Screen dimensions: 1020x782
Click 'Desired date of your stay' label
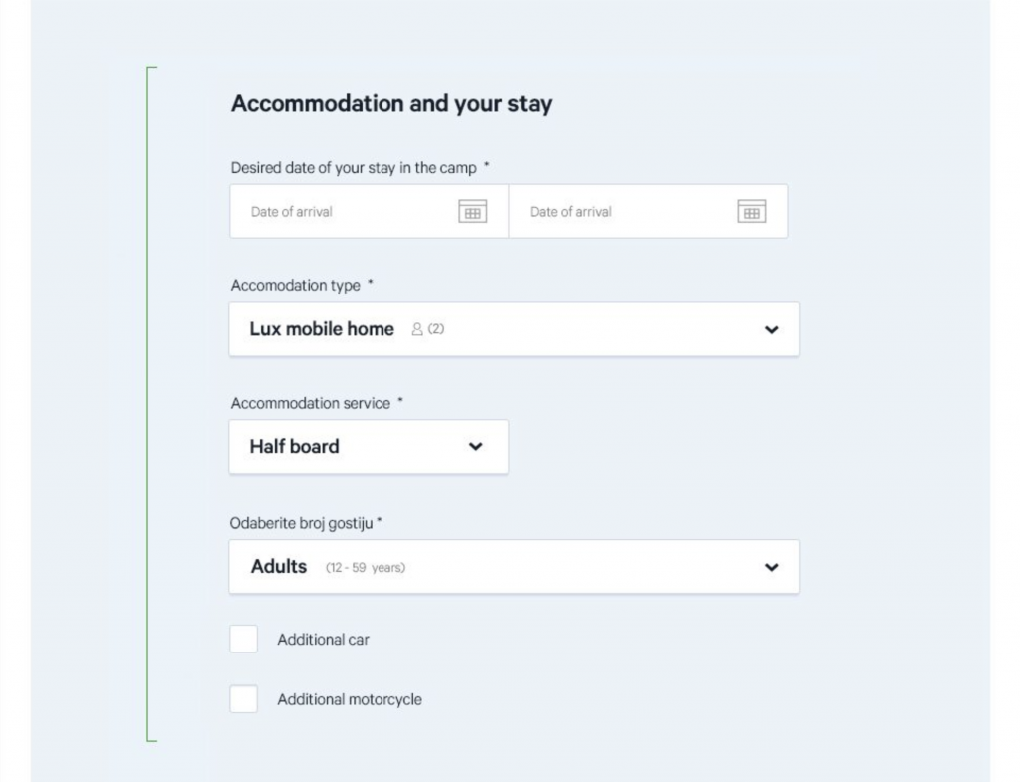pos(354,168)
